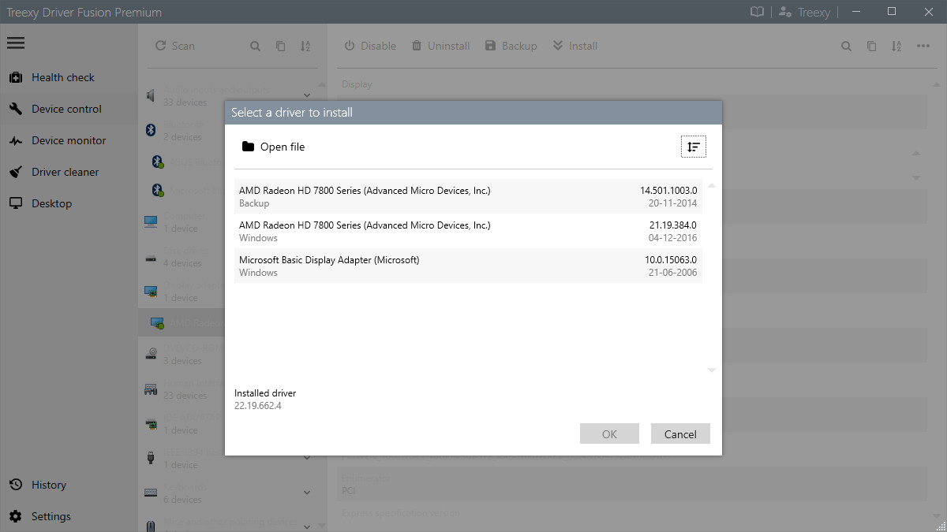
Task: Open the search icon in the device list toolbar
Action: (256, 46)
